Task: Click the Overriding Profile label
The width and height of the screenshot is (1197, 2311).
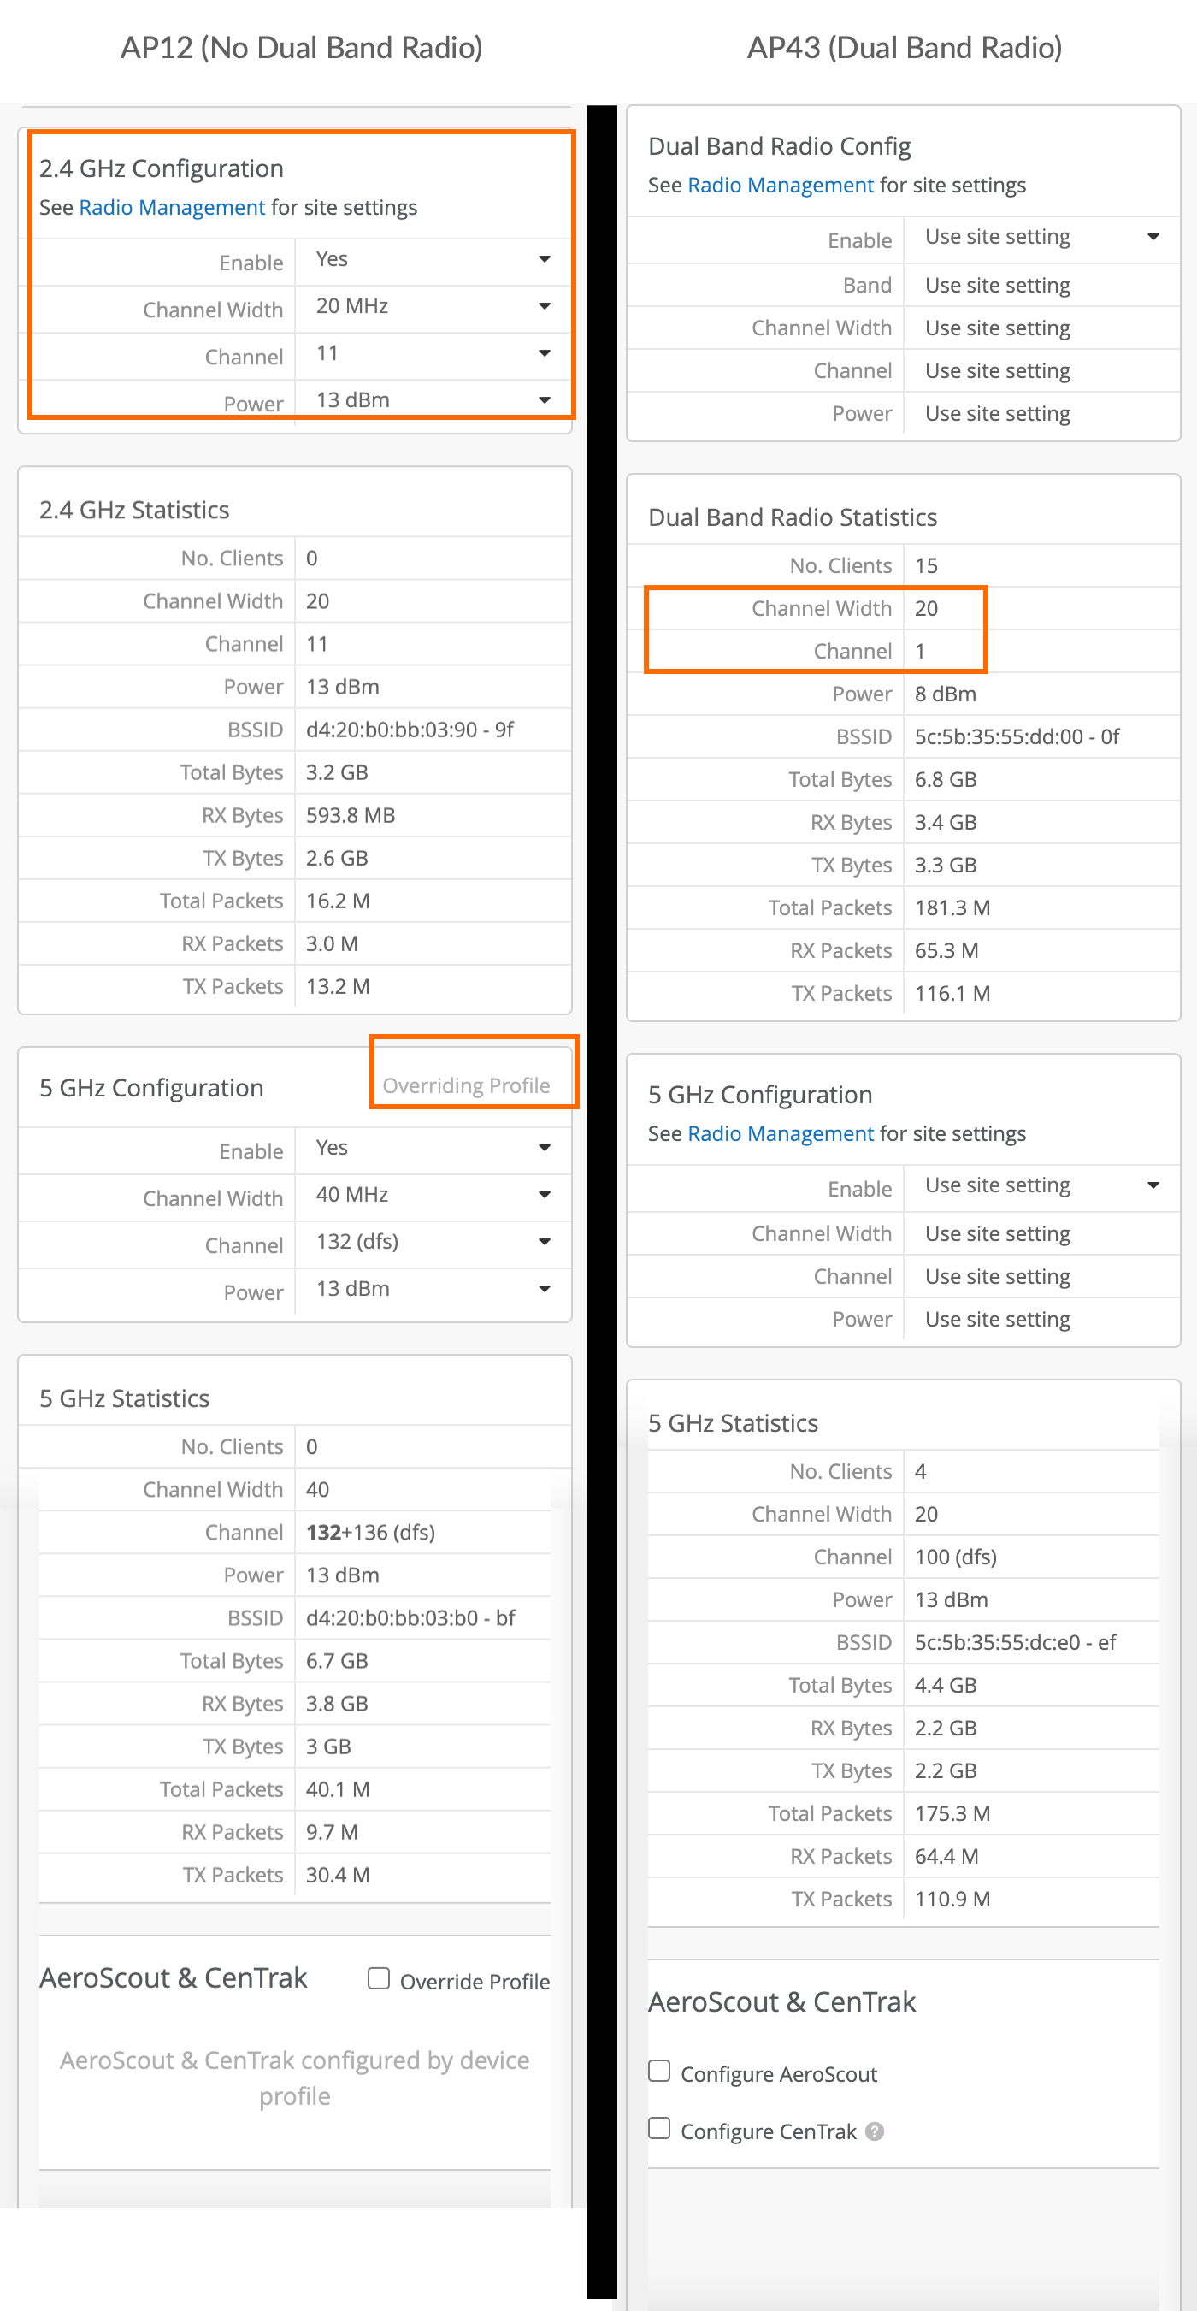Action: [x=465, y=1085]
